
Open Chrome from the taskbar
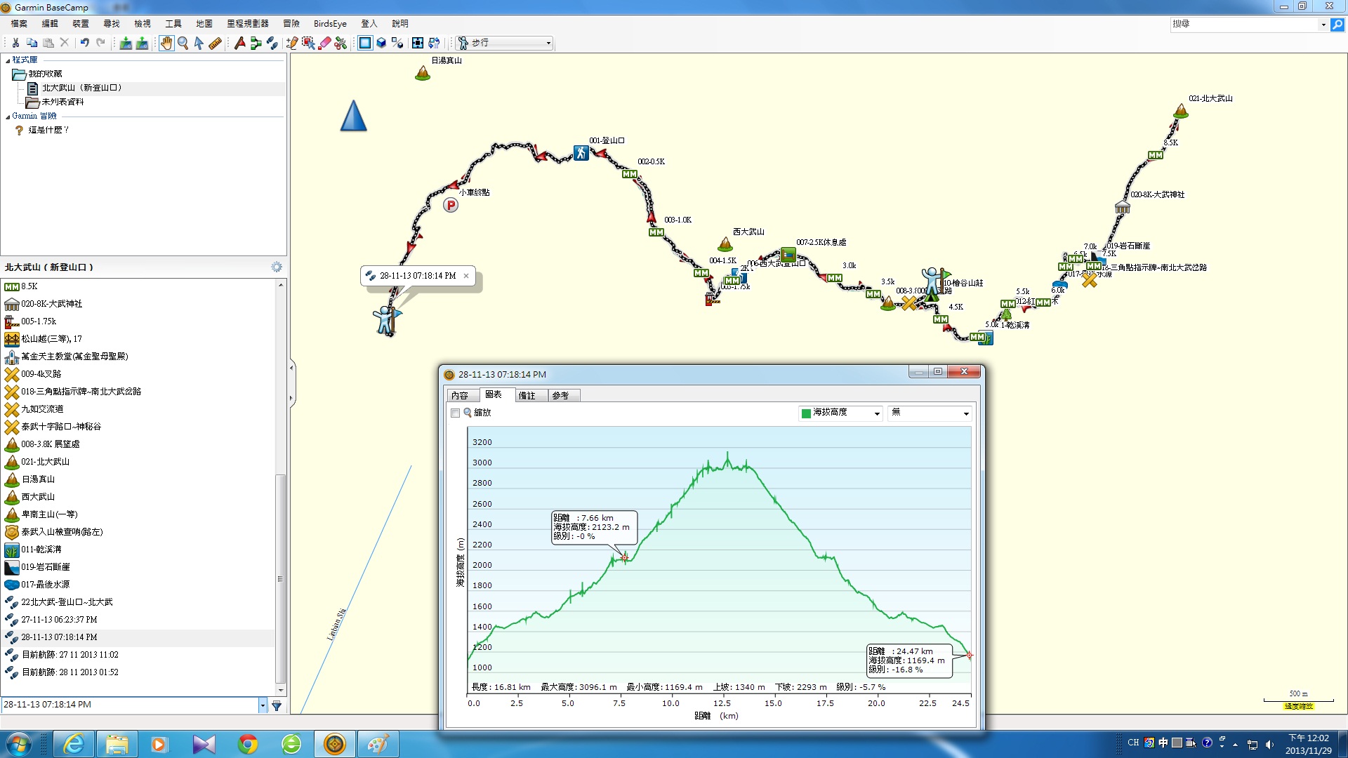[248, 744]
